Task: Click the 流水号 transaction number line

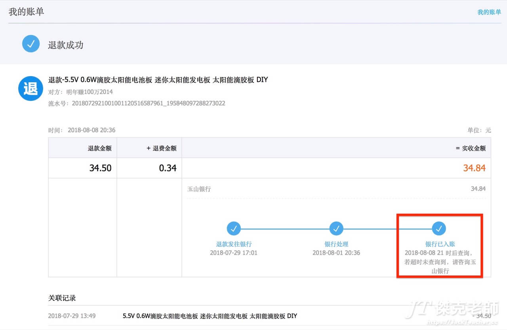Action: pos(137,104)
